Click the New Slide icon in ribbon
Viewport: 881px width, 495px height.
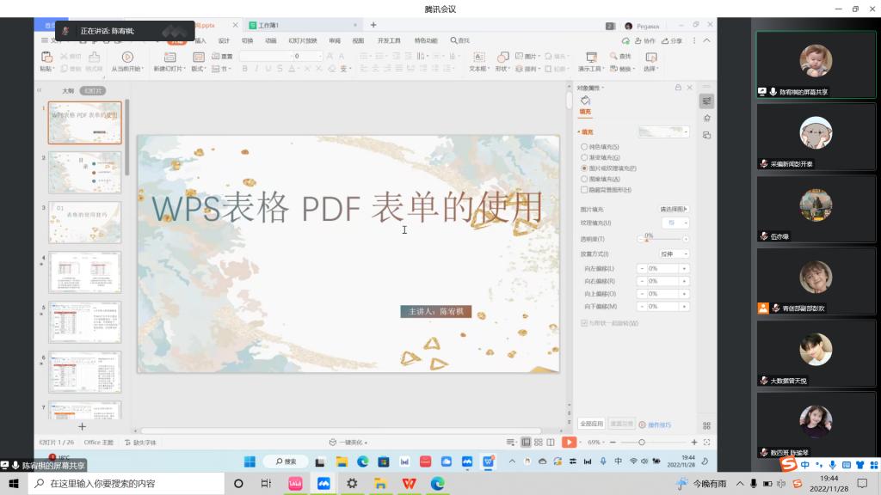[169, 58]
